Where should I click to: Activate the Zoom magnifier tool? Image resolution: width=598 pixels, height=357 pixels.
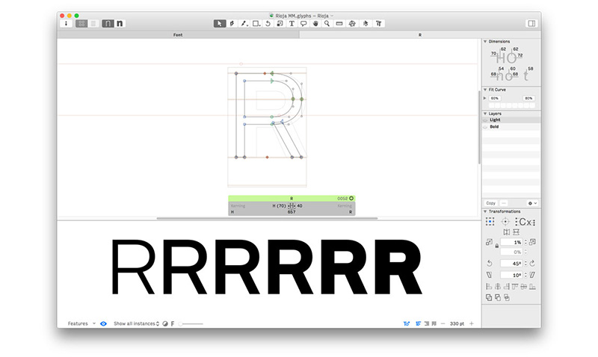[x=327, y=24]
